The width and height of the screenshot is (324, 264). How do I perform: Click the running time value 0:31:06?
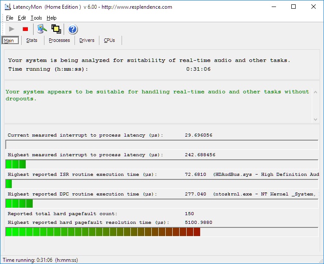point(198,69)
